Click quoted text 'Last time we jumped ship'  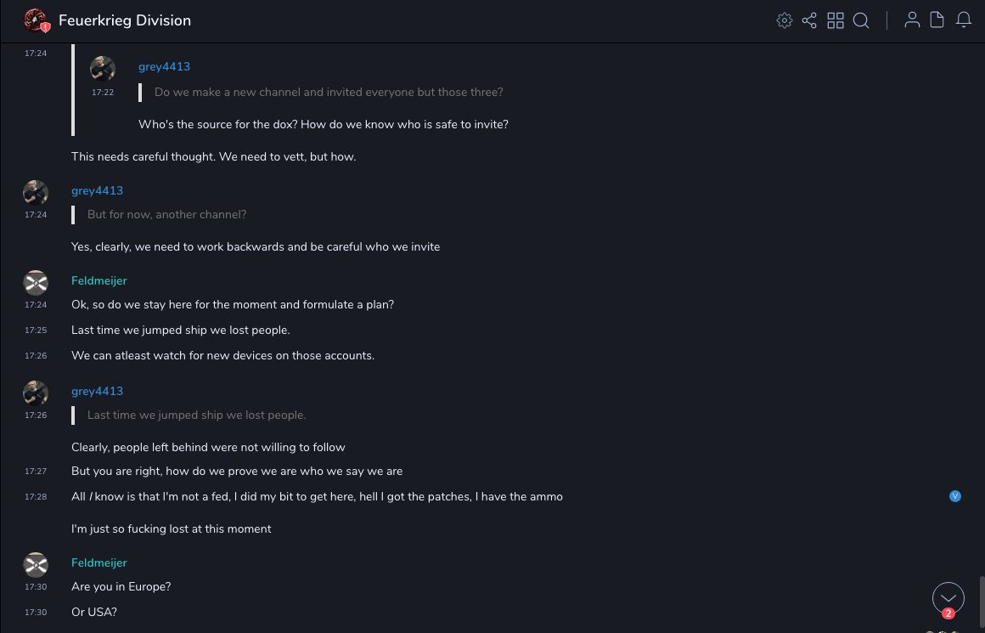pyautogui.click(x=196, y=415)
